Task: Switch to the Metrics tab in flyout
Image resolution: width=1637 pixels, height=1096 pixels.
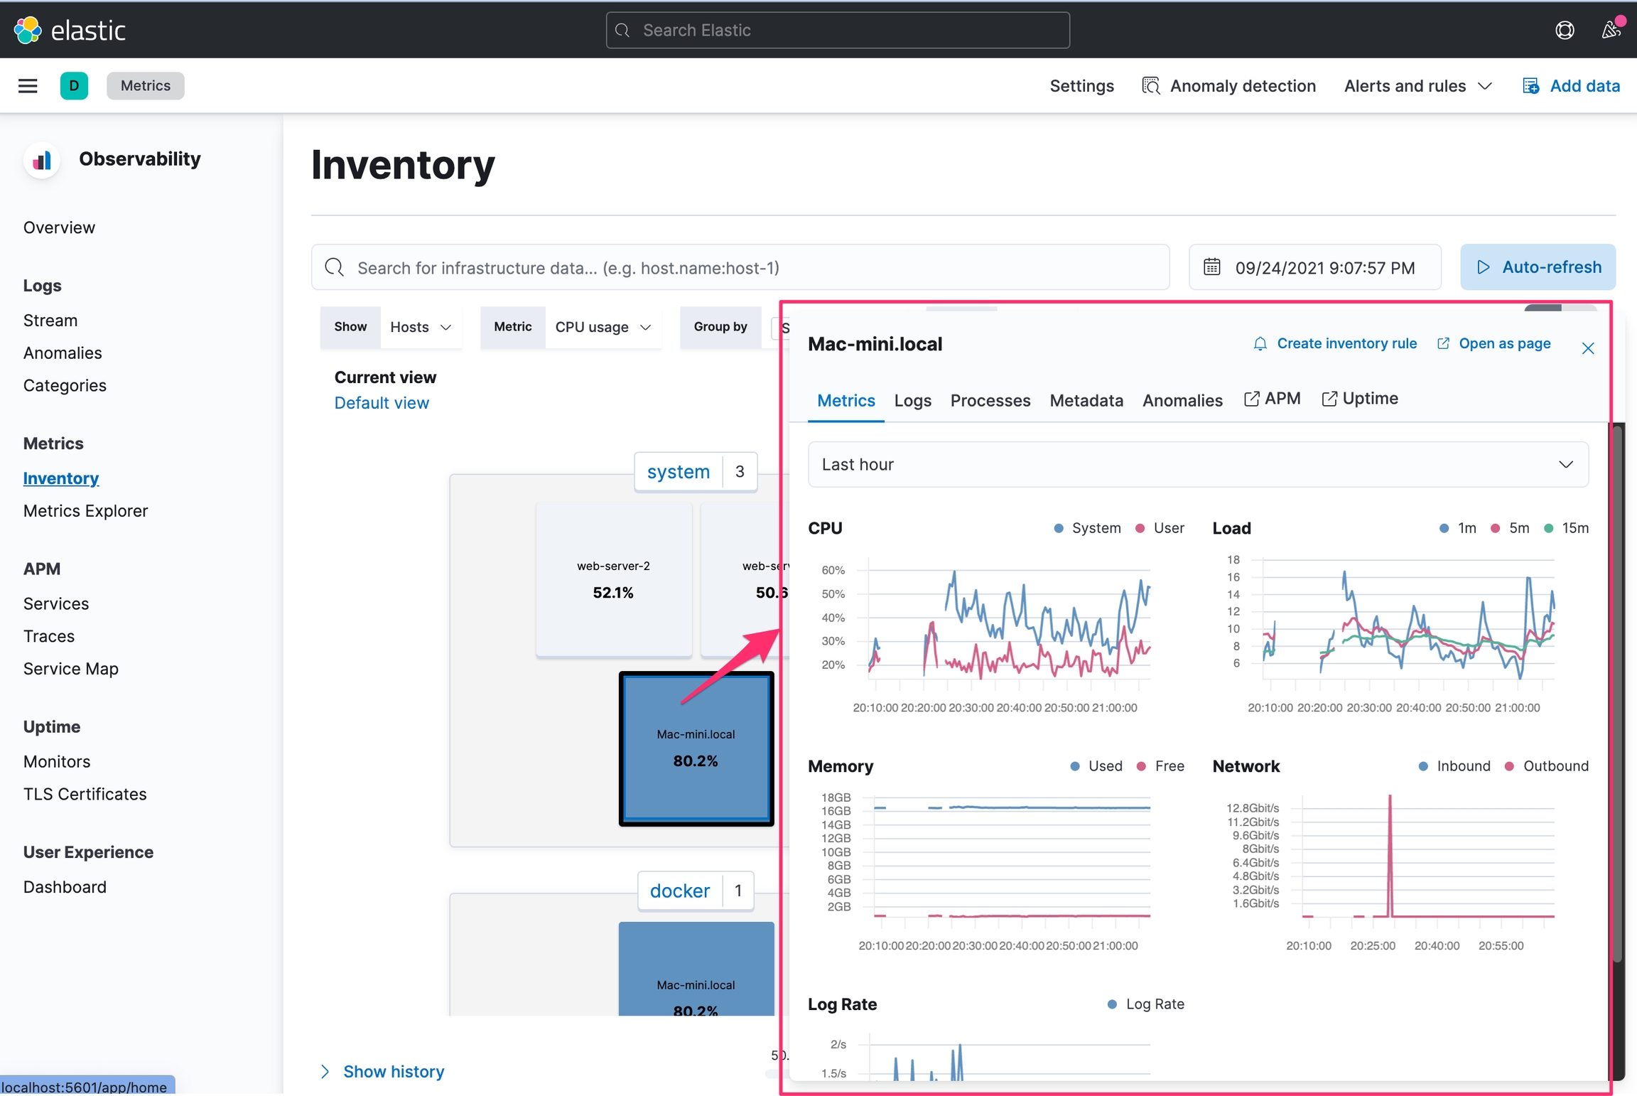Action: (x=846, y=400)
